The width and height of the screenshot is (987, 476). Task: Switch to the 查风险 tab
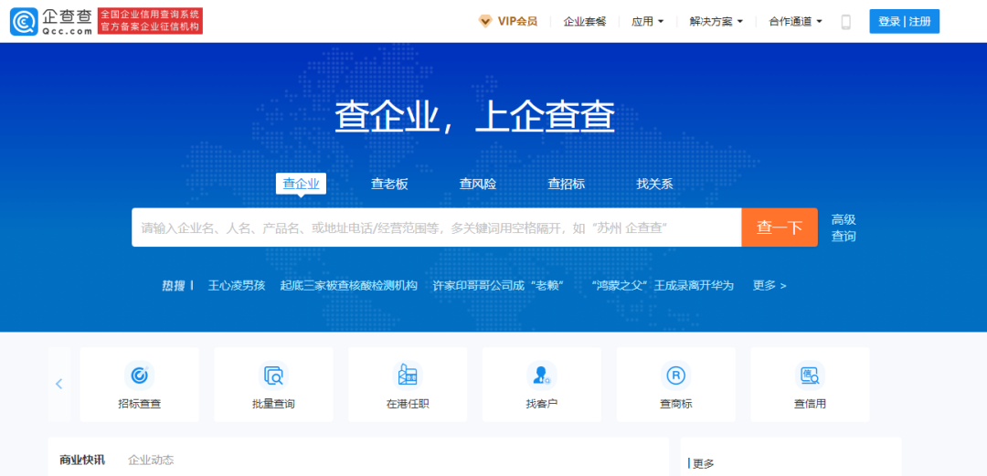(478, 184)
